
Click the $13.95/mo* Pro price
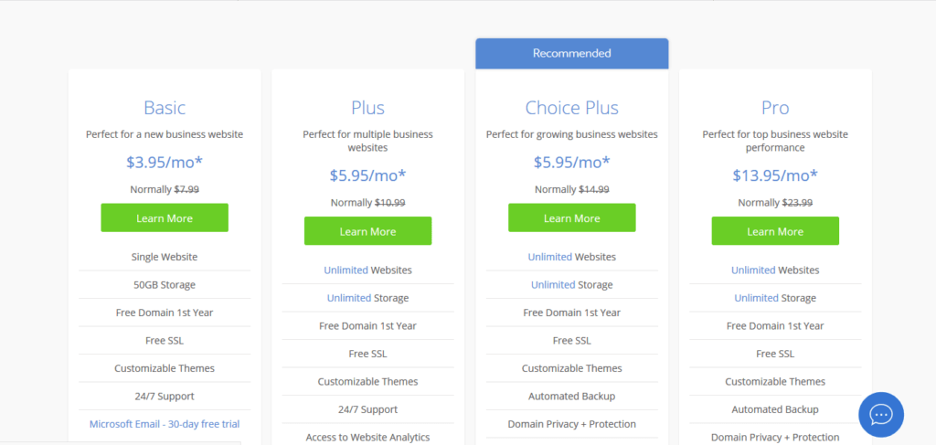point(775,175)
